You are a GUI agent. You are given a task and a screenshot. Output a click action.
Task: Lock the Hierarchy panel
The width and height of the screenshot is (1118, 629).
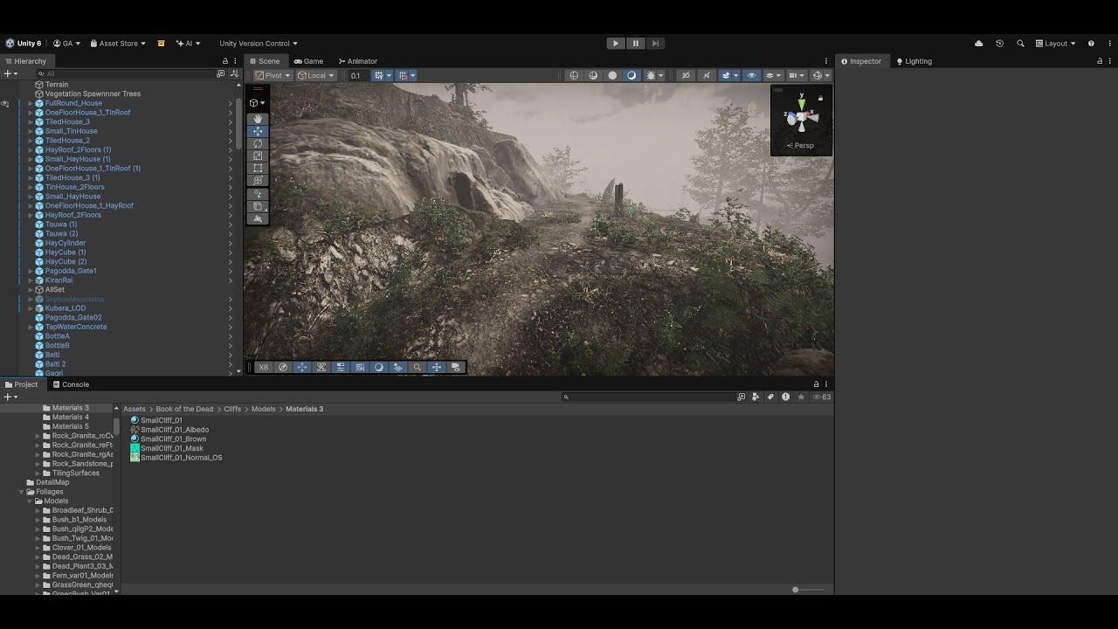tap(225, 61)
